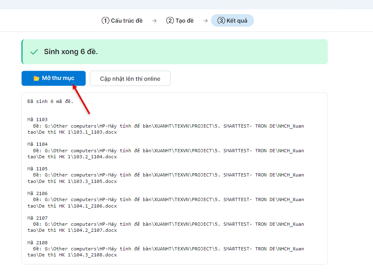Click Cập nhật lên thi online button

130,78
